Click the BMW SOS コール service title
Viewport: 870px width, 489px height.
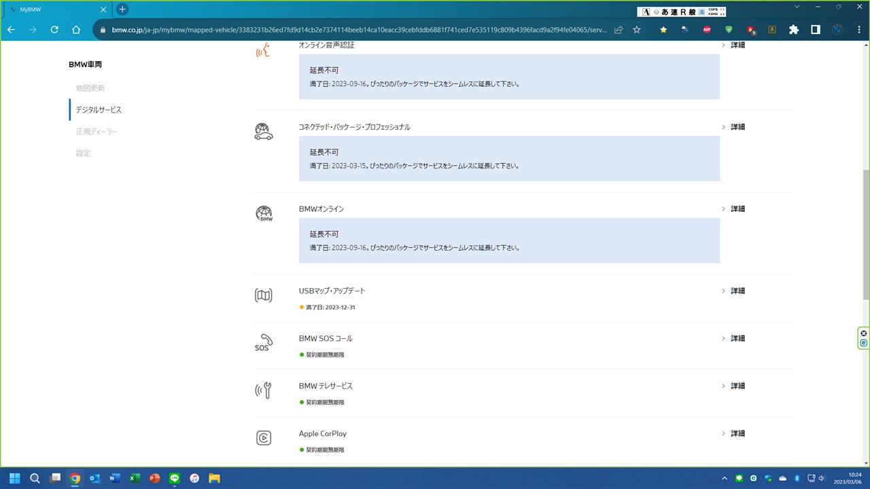[326, 338]
